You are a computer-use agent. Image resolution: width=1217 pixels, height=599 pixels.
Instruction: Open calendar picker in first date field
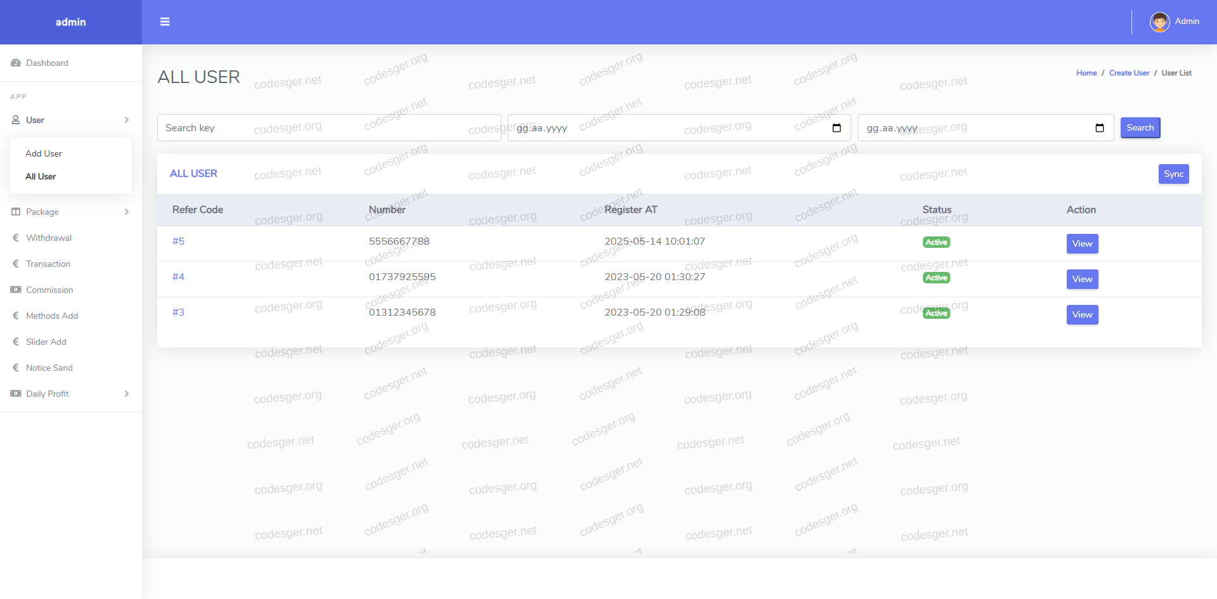836,128
